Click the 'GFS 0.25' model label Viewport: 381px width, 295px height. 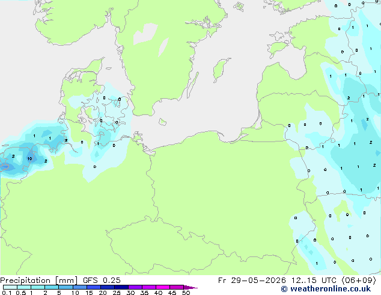pyautogui.click(x=102, y=281)
